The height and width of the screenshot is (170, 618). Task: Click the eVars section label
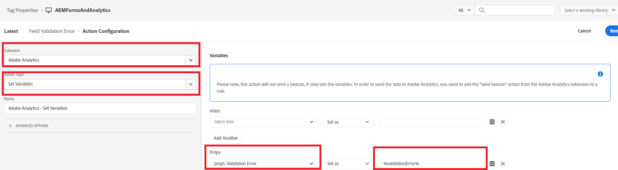[215, 111]
